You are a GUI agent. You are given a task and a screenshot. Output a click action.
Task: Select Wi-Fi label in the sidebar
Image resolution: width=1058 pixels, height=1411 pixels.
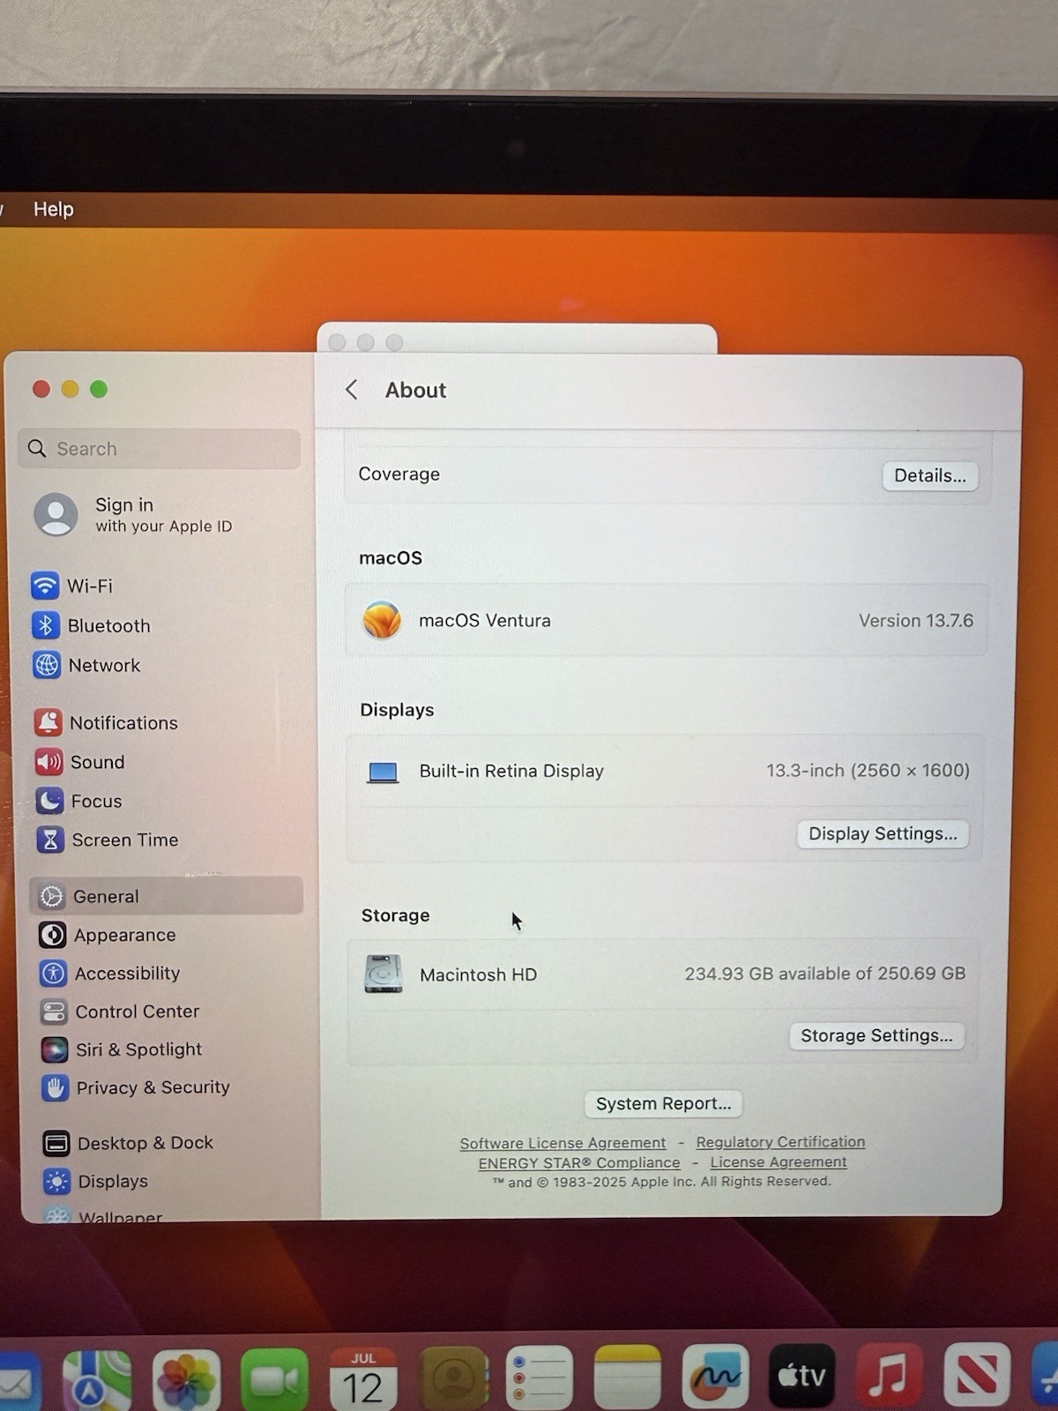90,586
